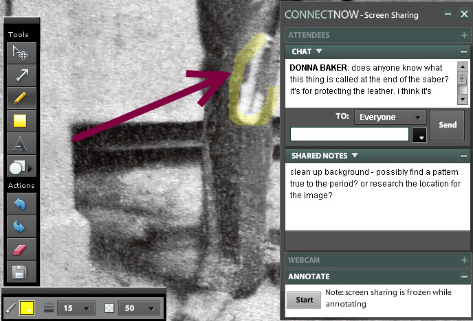Expand the Attendees panel
The image size is (473, 321).
tap(465, 35)
